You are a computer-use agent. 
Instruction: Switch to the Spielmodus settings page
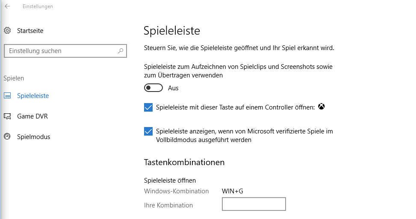[33, 137]
